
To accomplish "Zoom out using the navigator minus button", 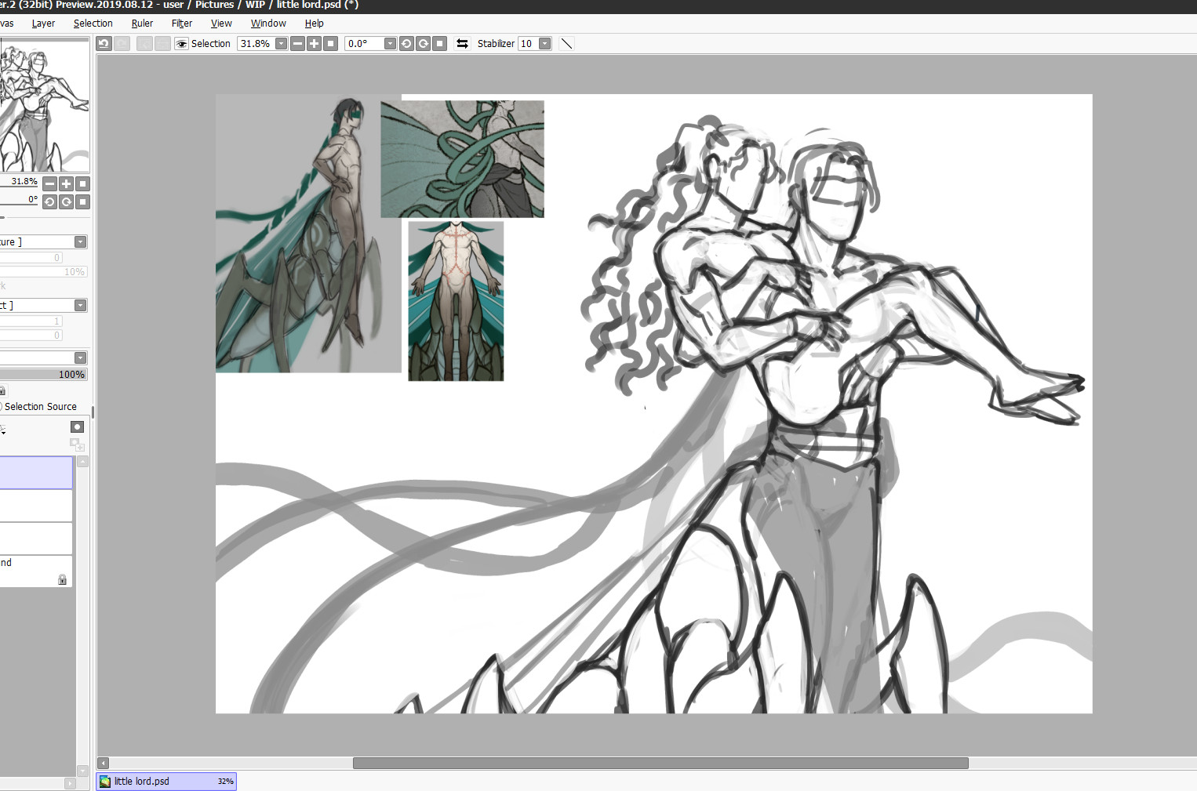I will (x=49, y=183).
